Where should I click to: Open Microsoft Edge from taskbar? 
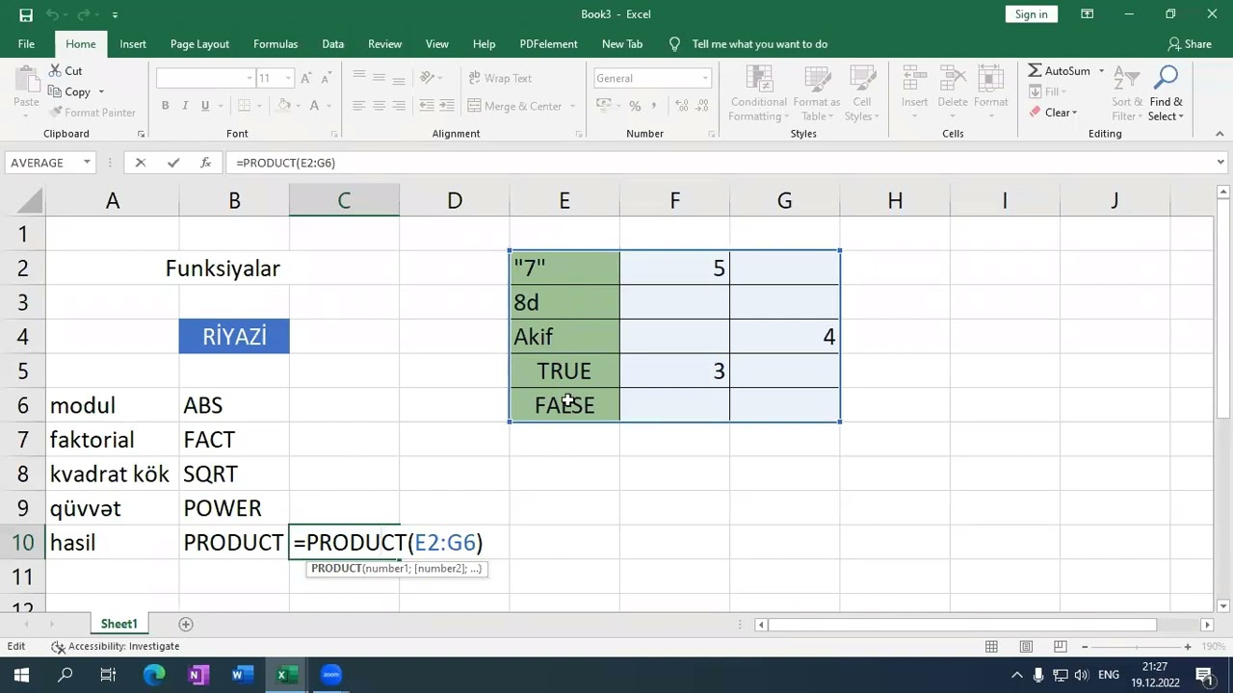coord(154,675)
